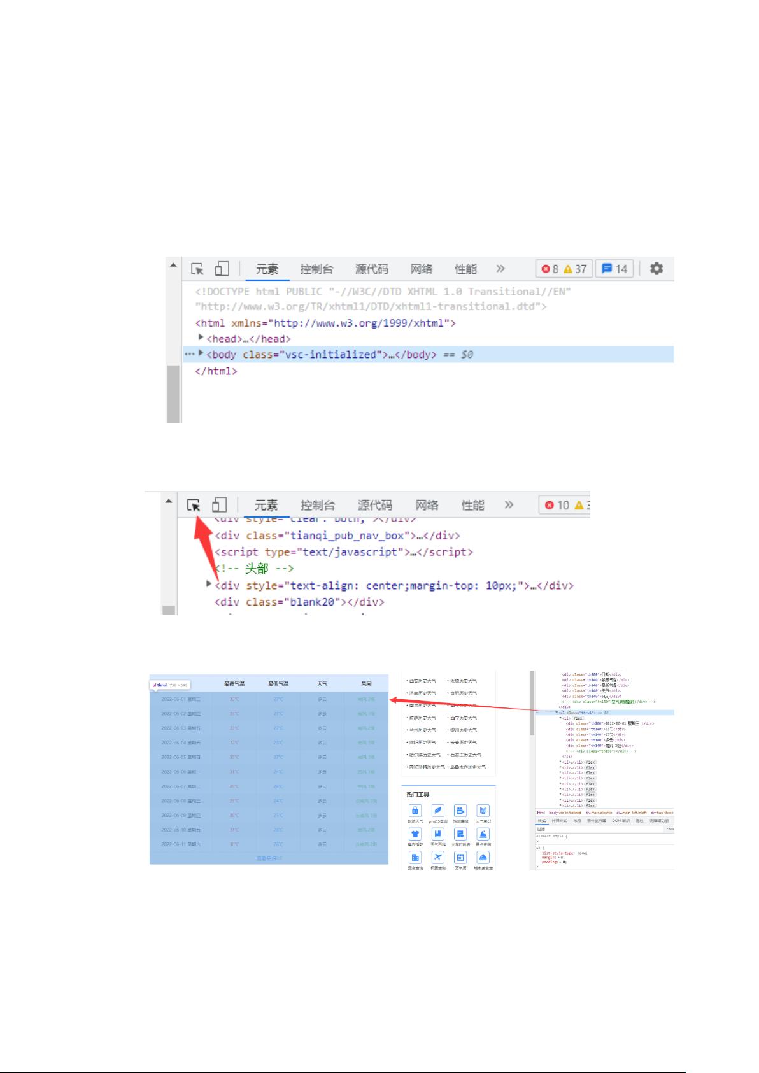The width and height of the screenshot is (759, 1073).
Task: Select the <html xmlns> line in the tree
Action: (x=325, y=323)
